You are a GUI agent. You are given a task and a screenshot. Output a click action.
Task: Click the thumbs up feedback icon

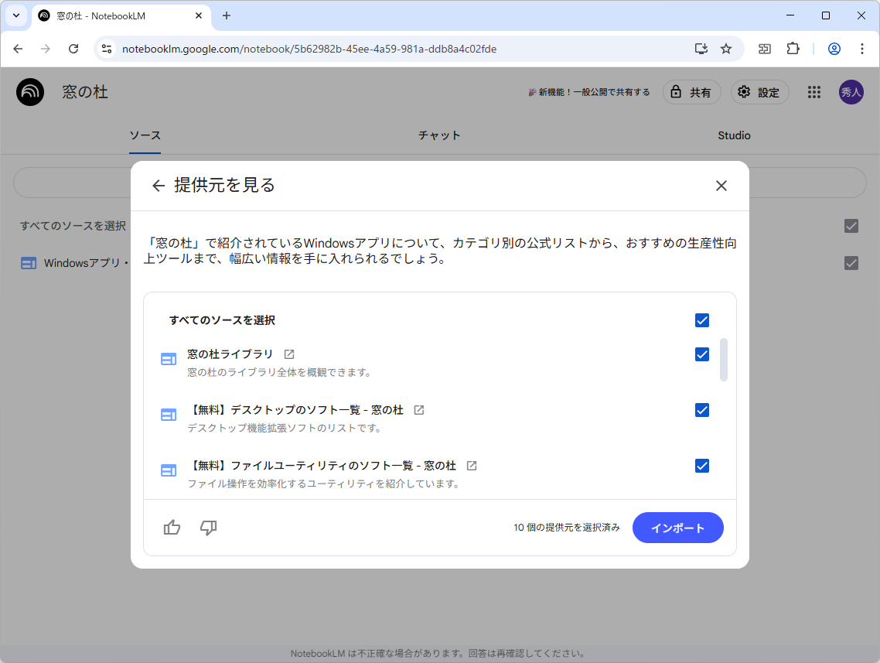coord(172,528)
